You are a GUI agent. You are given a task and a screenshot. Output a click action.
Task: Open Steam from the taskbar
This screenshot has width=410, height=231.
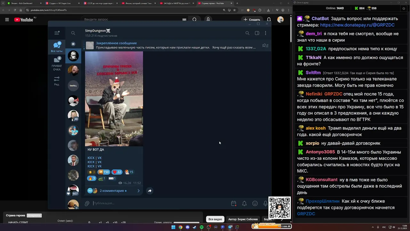tap(194, 227)
